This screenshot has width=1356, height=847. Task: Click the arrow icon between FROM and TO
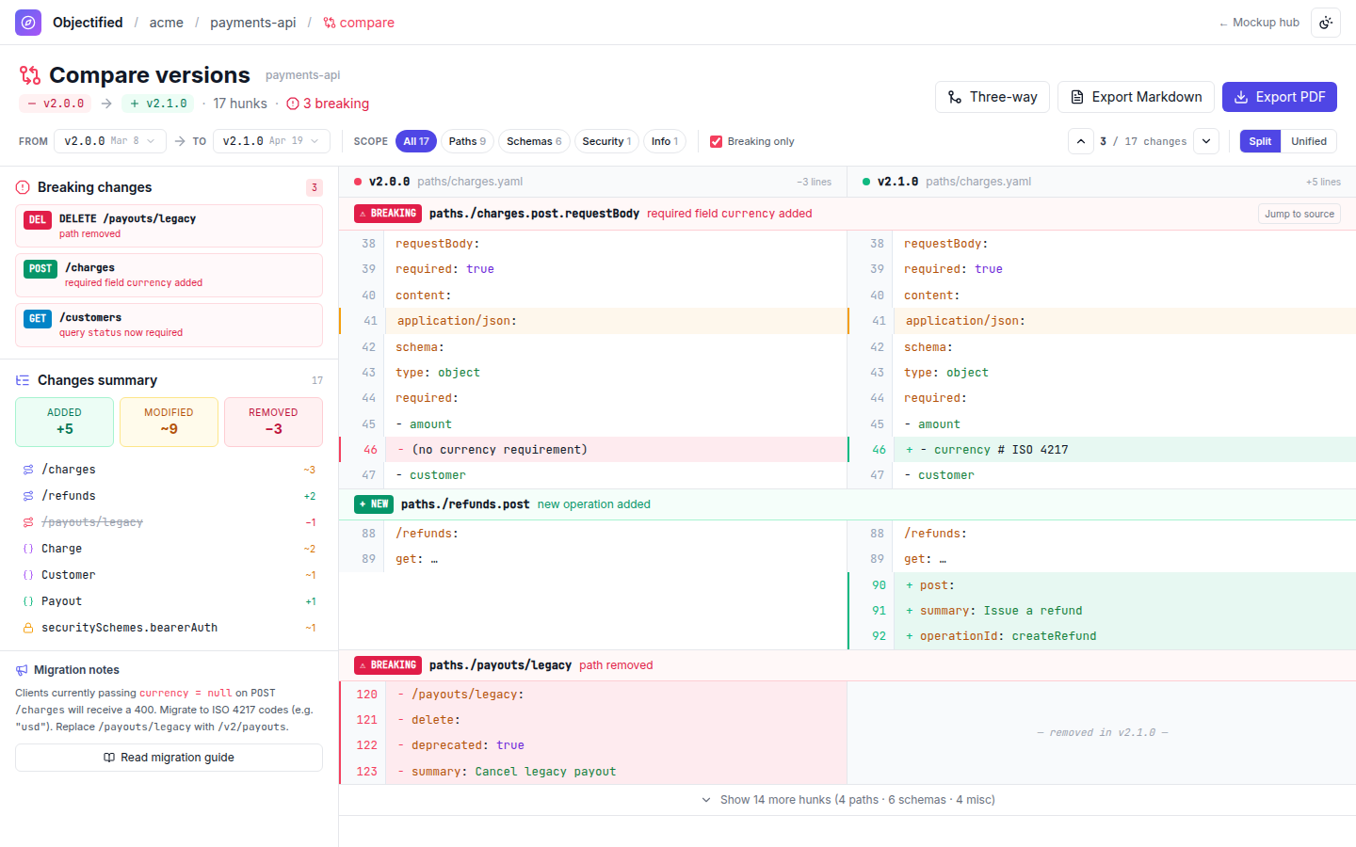(180, 141)
